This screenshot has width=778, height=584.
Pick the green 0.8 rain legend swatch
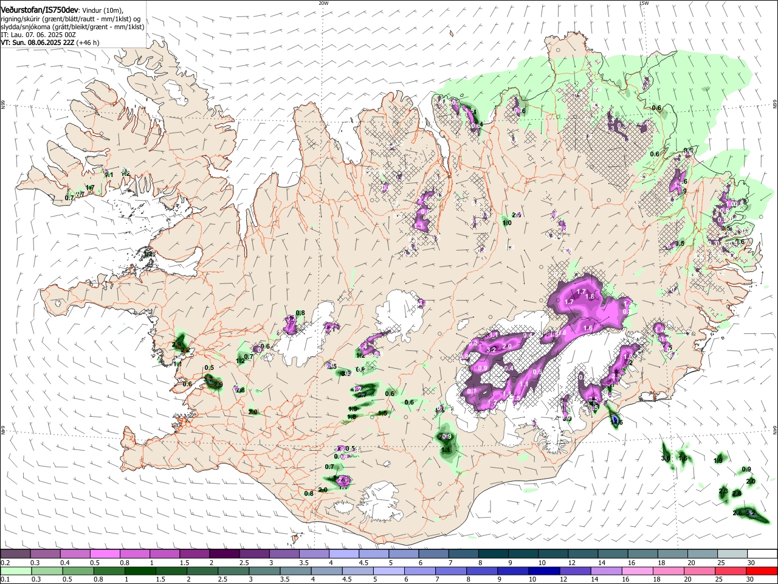click(109, 571)
